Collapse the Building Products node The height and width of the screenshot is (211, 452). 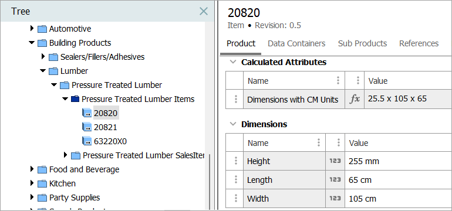click(32, 43)
